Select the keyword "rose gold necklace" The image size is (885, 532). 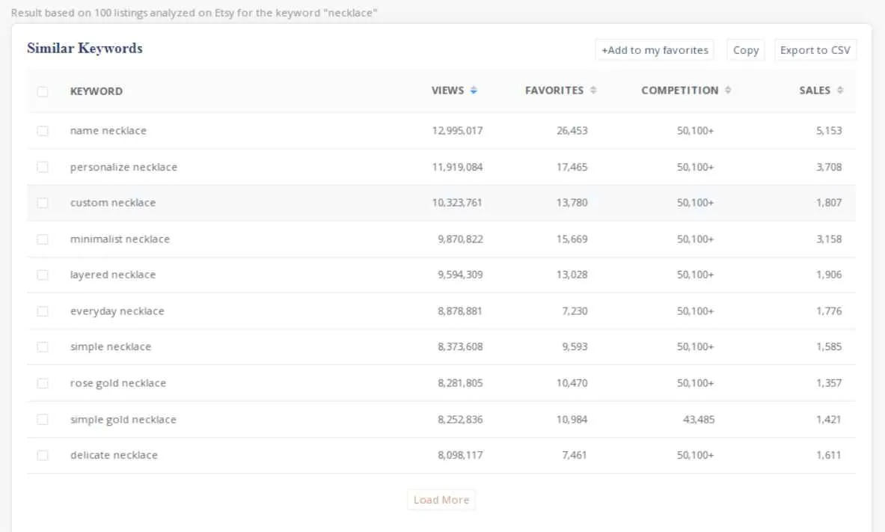pos(118,383)
